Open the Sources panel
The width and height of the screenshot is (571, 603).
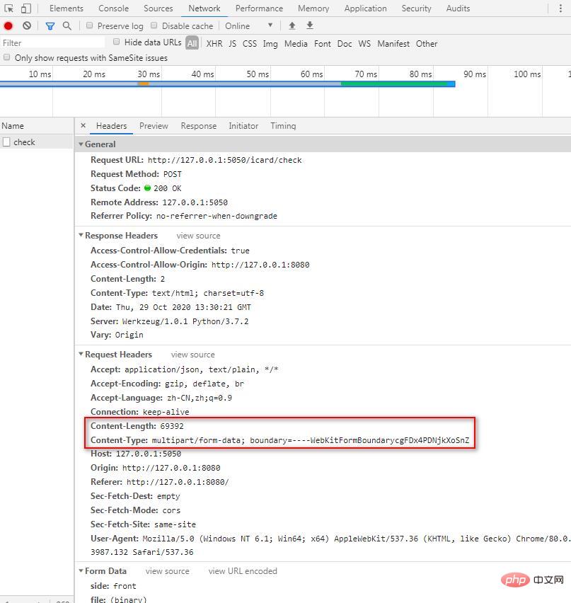coord(158,8)
